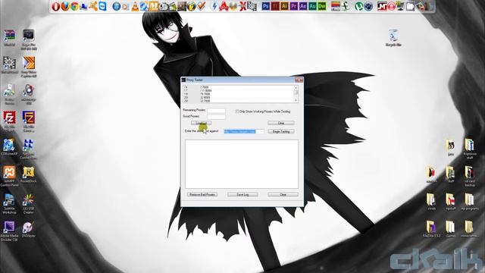485x273 pixels.
Task: Open LiLi USB Creator shortcut
Action: tap(29, 204)
